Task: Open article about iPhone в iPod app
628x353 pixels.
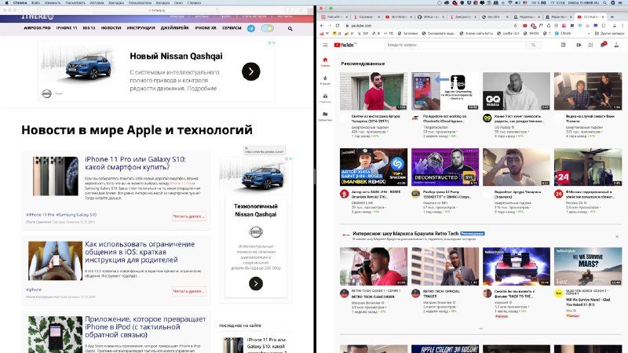Action: click(145, 326)
